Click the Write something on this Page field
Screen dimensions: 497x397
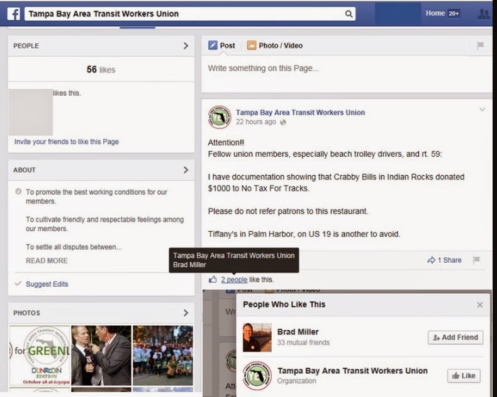(347, 74)
